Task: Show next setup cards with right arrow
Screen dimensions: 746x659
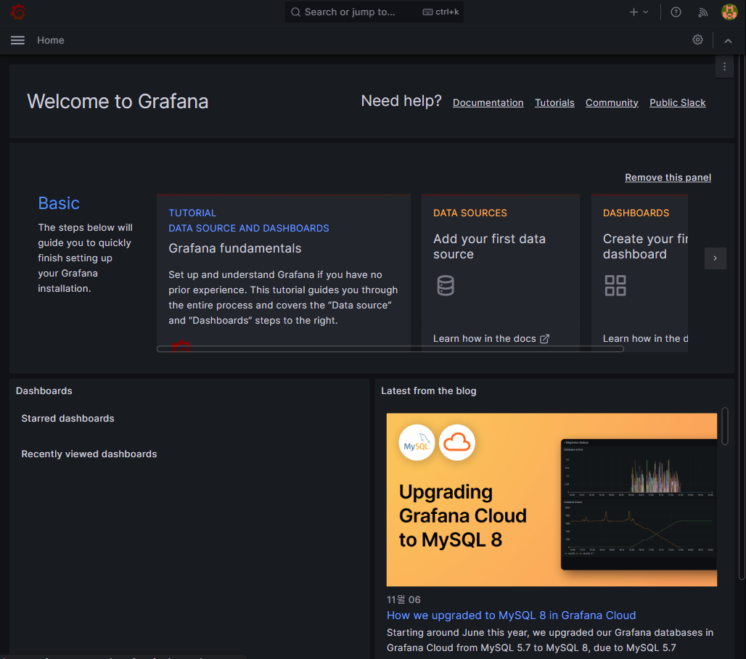Action: [x=715, y=258]
